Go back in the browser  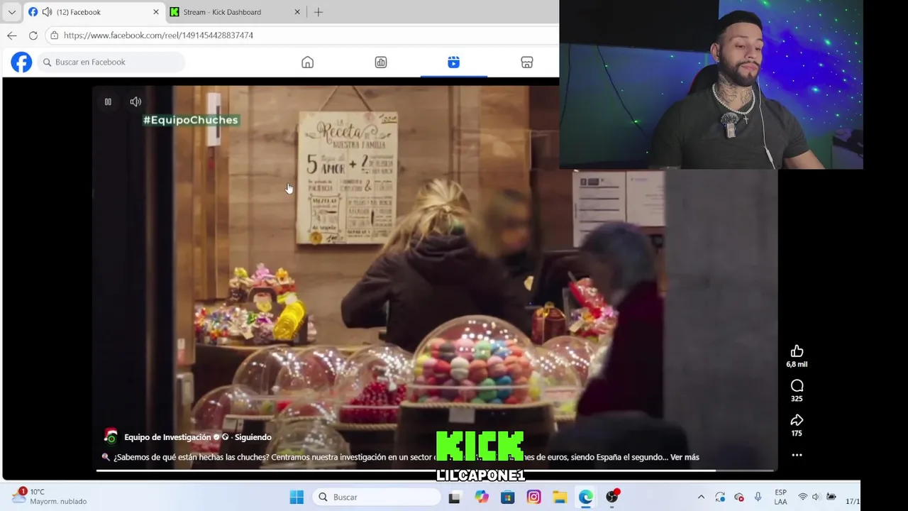pyautogui.click(x=12, y=35)
